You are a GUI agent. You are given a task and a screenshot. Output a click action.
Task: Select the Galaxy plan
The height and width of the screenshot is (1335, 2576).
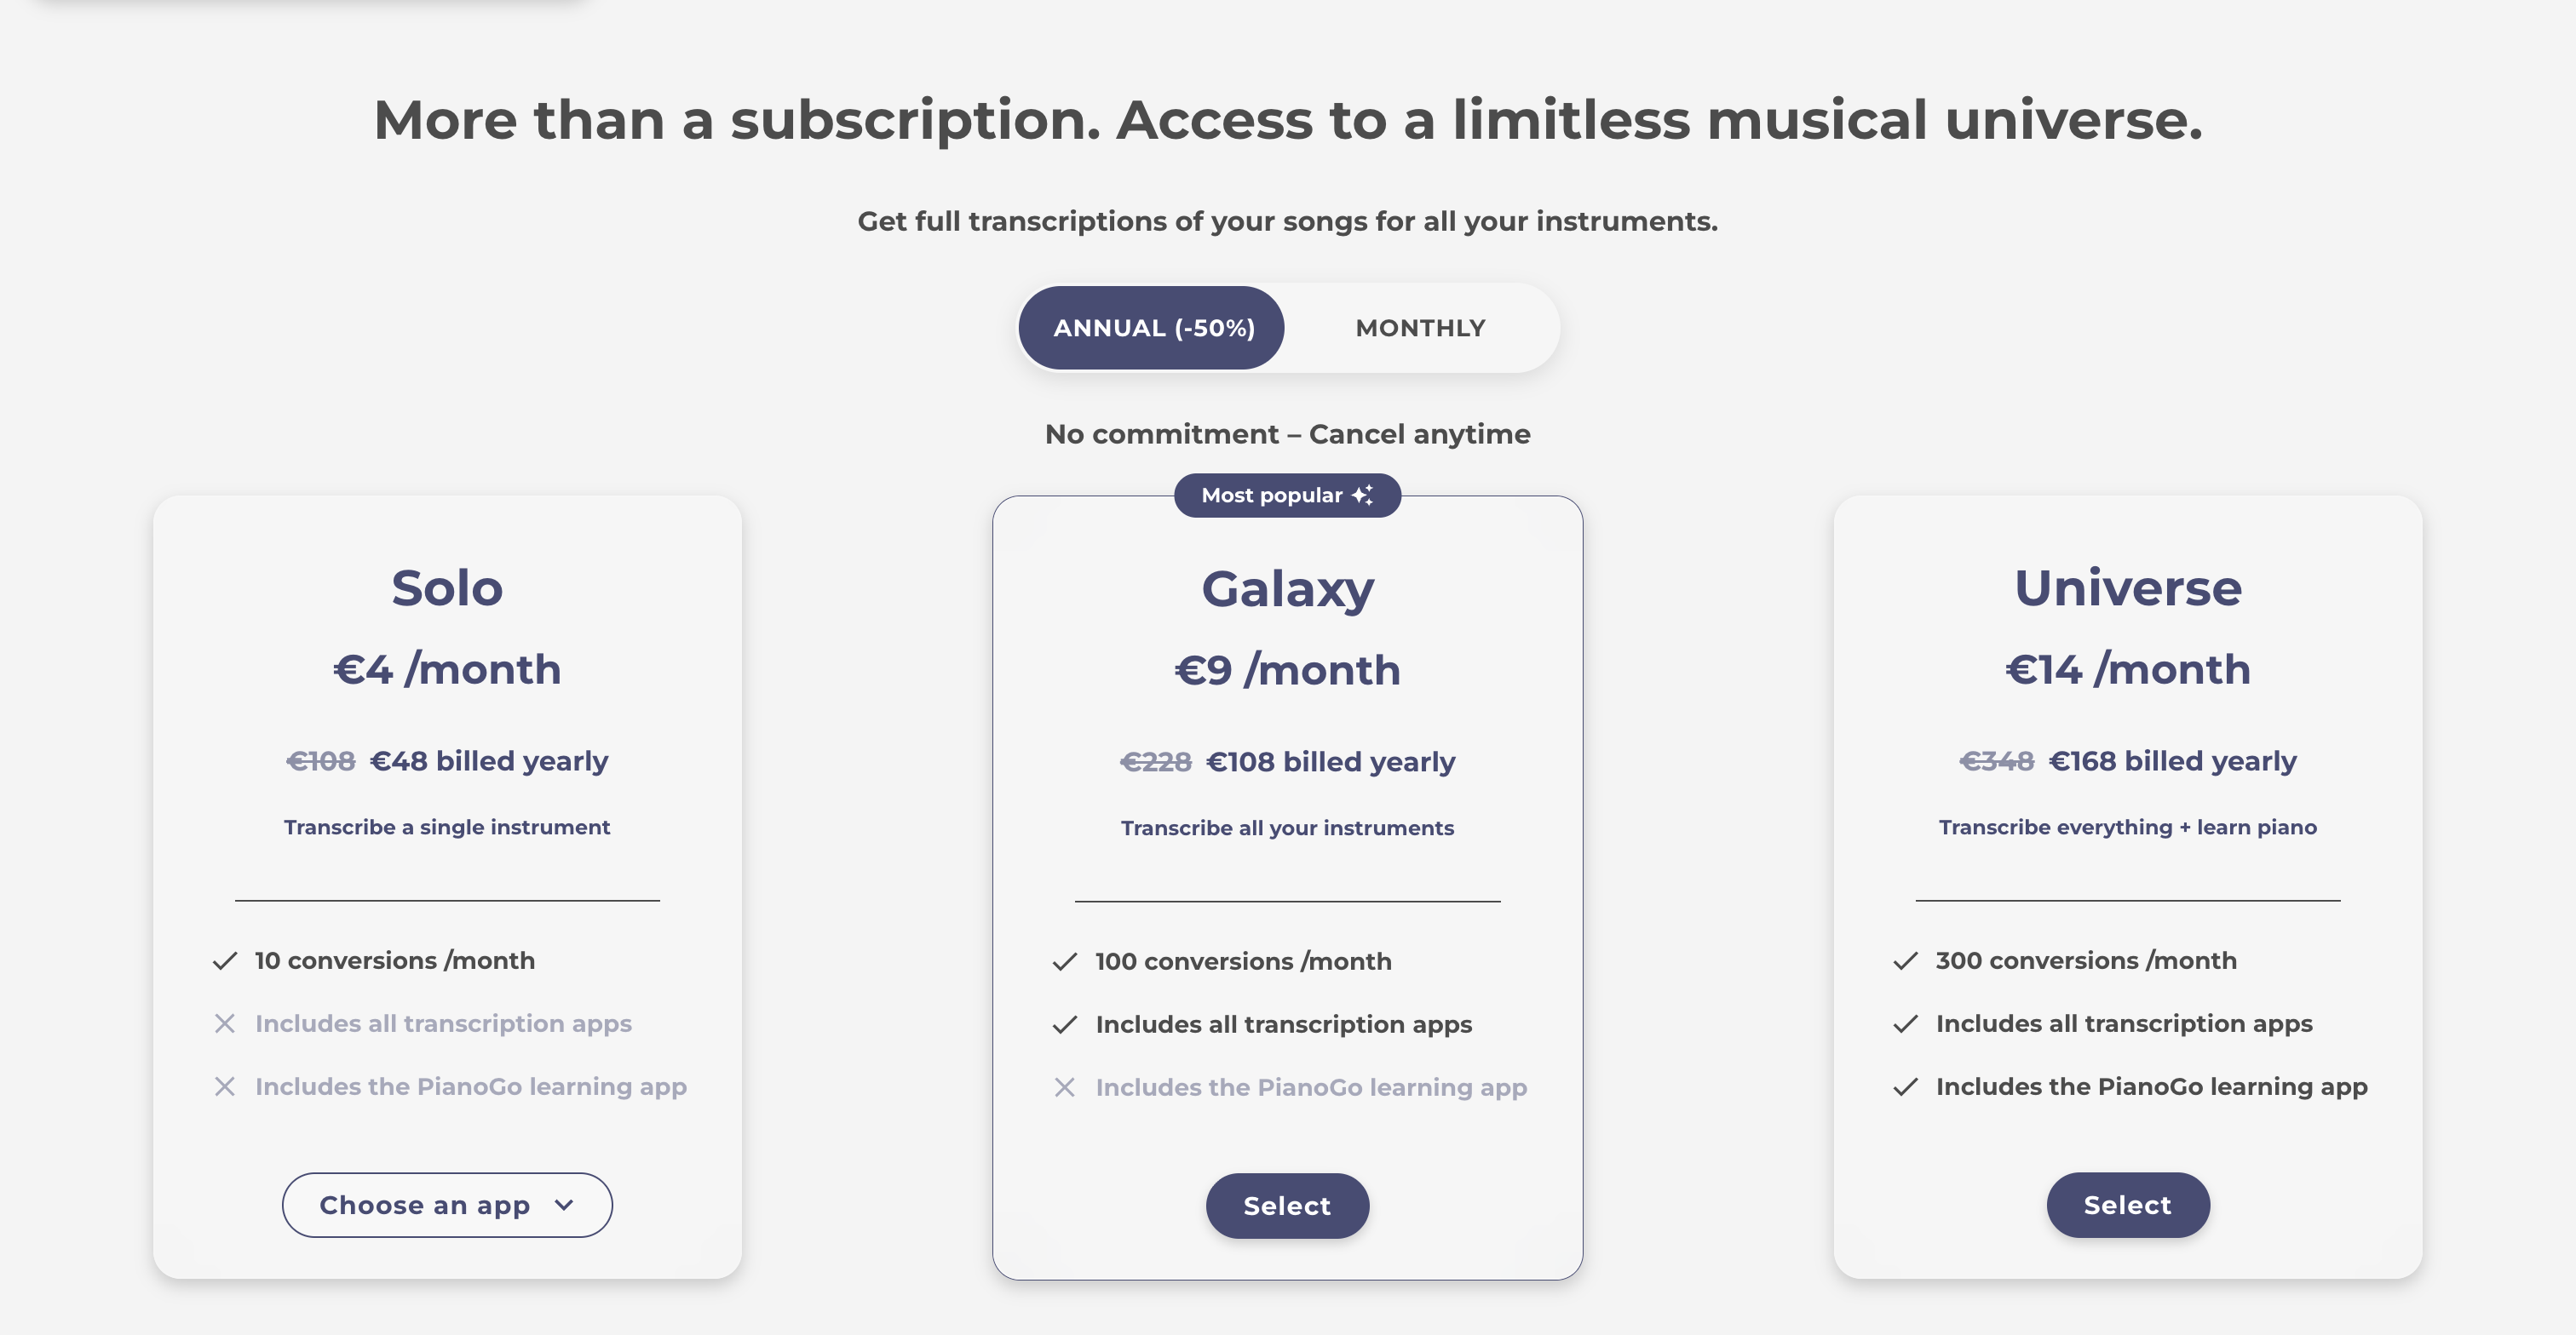click(x=1287, y=1206)
